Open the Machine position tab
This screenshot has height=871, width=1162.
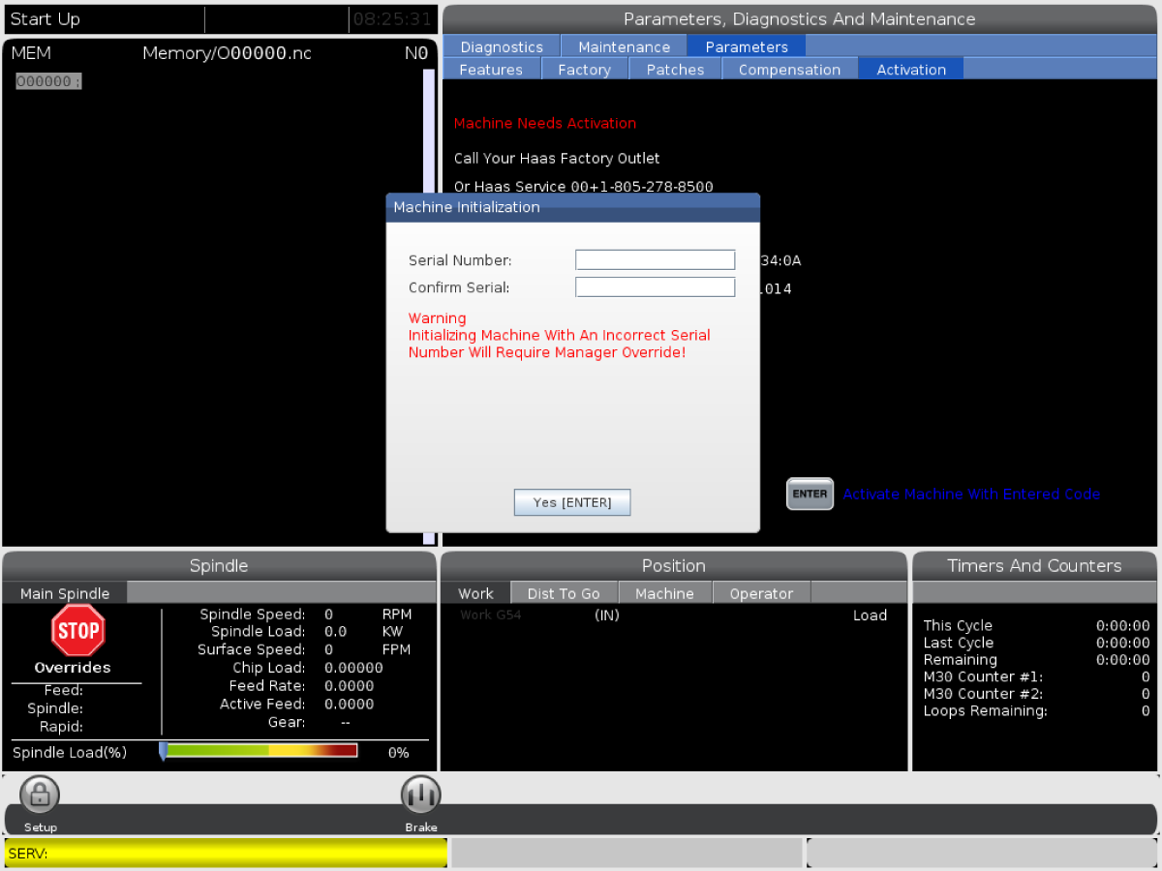664,593
